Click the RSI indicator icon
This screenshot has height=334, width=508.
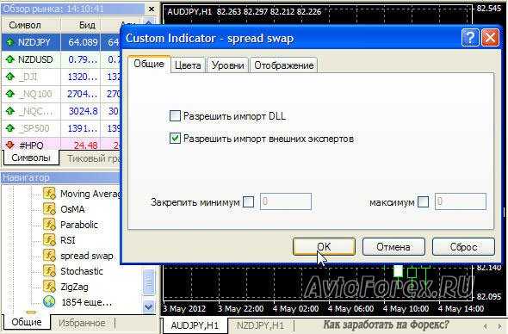pyautogui.click(x=49, y=239)
